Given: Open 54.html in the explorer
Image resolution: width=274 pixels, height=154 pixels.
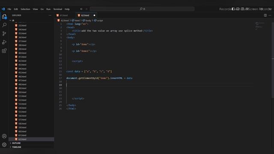Looking at the screenshot, I should coord(22,108).
